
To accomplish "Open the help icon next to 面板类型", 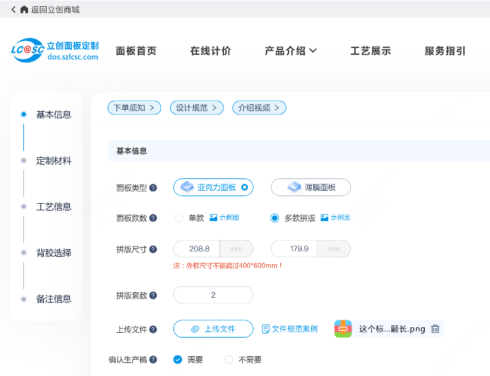I will pos(153,188).
